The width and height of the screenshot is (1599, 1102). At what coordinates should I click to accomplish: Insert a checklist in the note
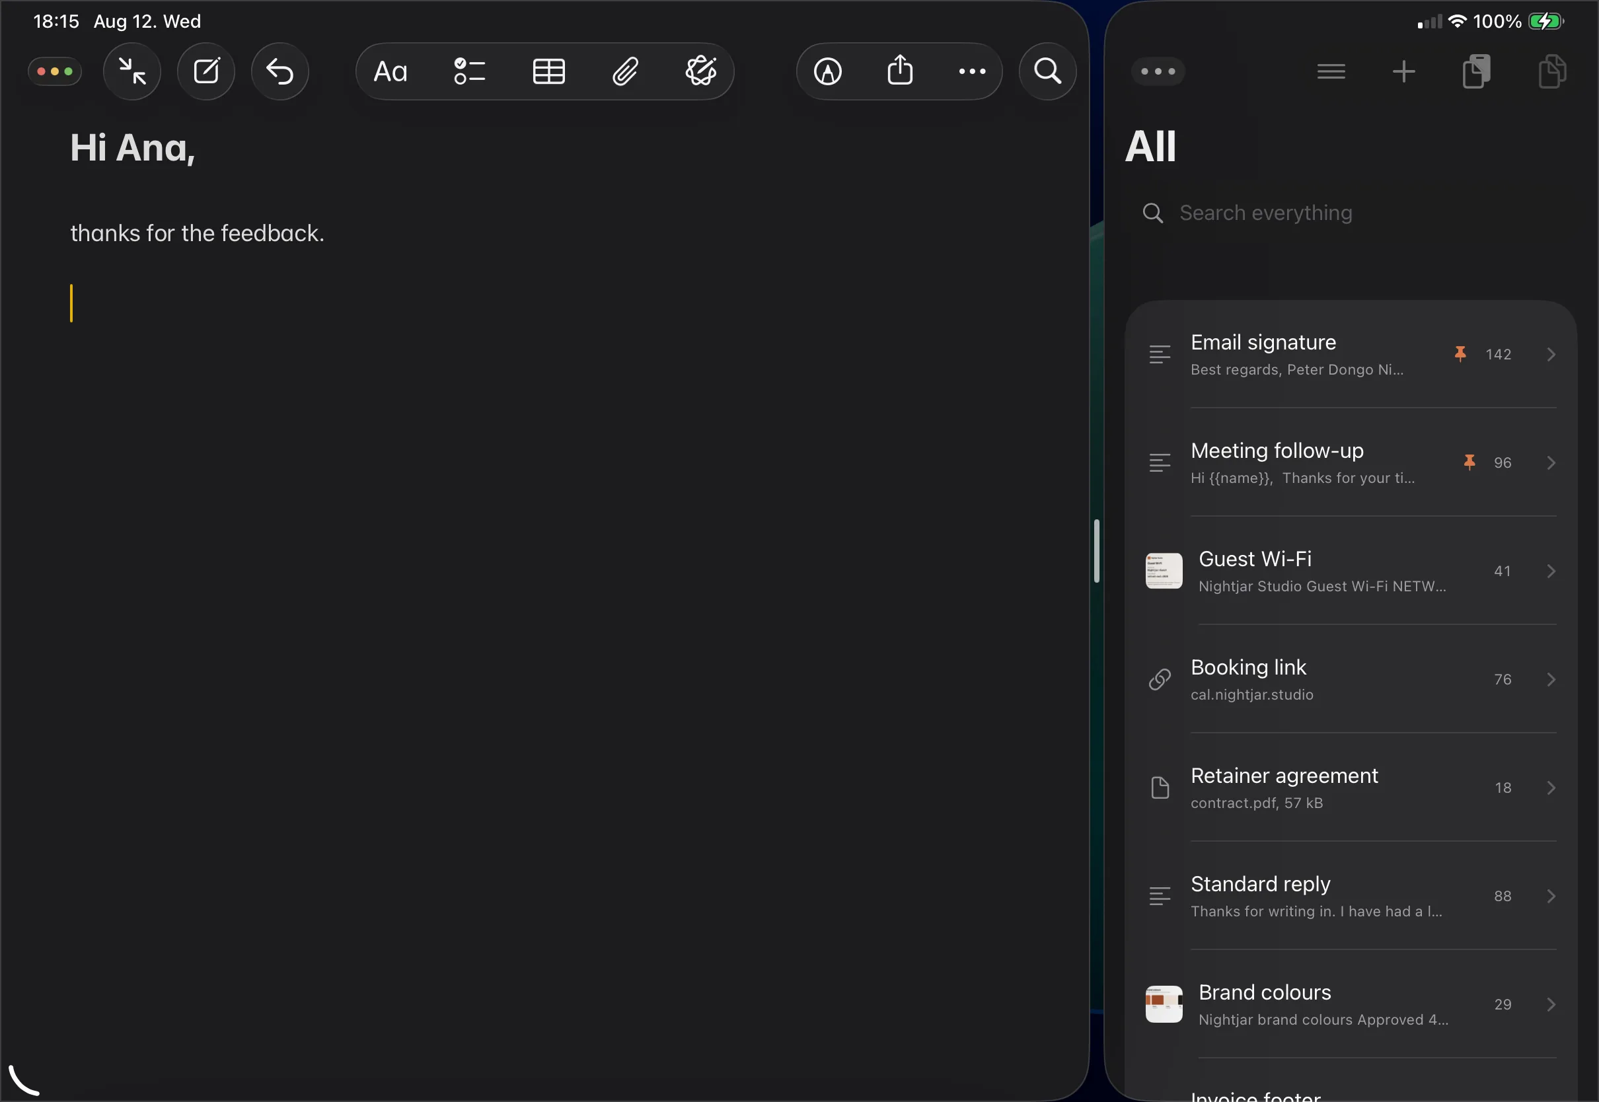(x=470, y=71)
